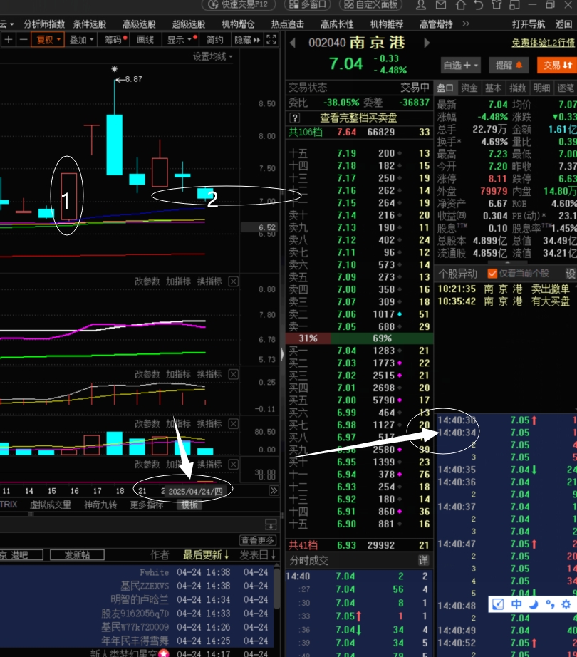The image size is (577, 657).
Task: Click the IME punctuation icon
Action: pos(550,604)
